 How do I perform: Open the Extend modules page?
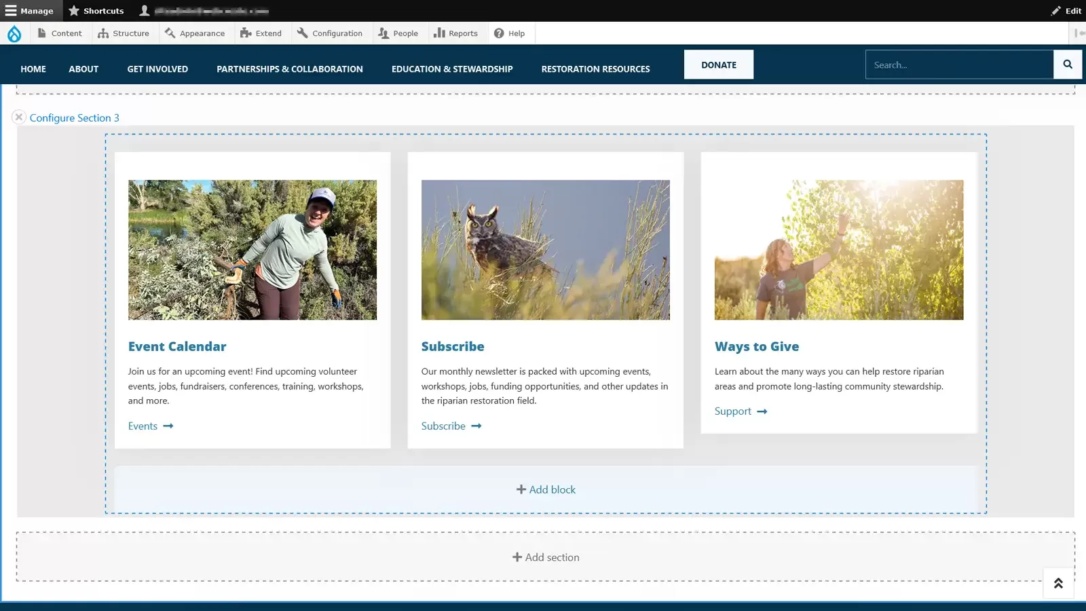pyautogui.click(x=261, y=33)
